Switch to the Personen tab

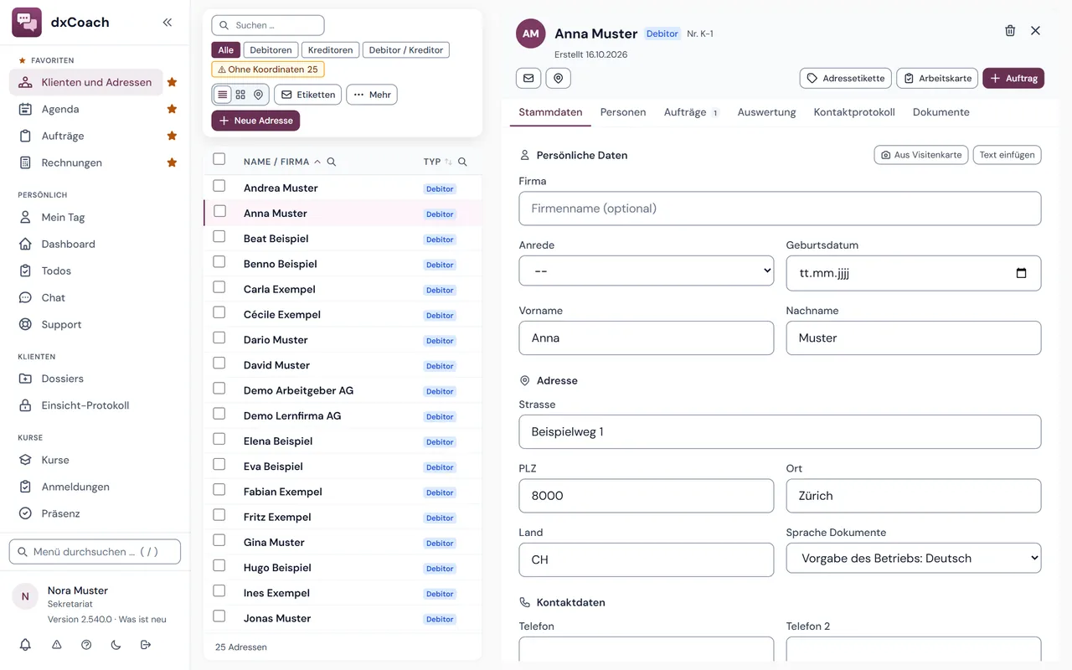623,112
